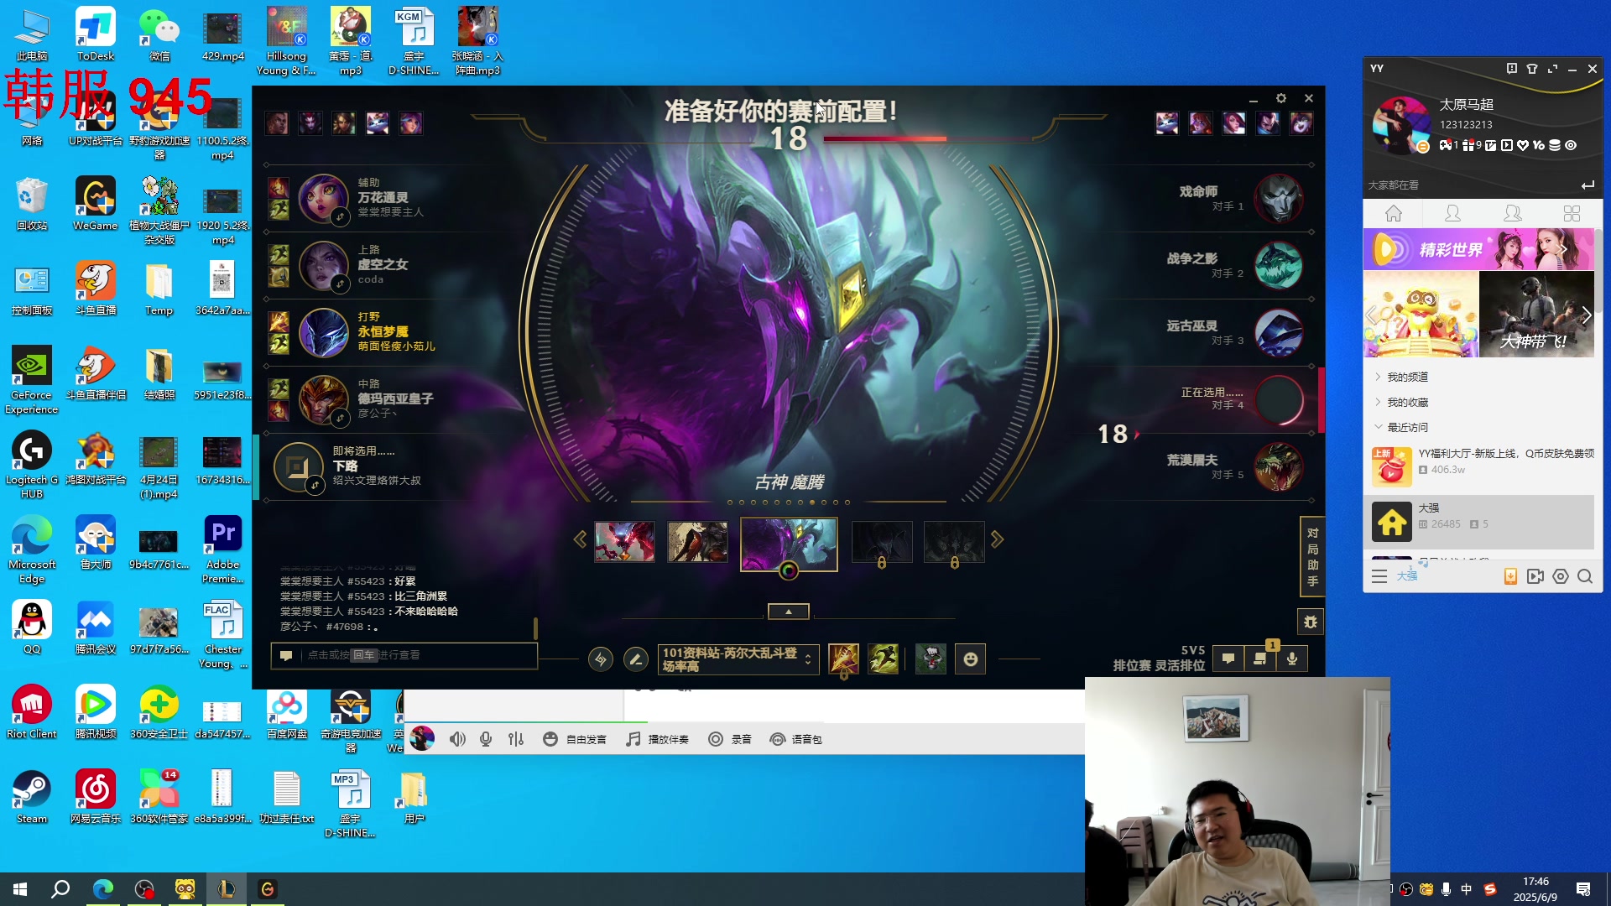Switch the 中 input method indicator
This screenshot has height=906, width=1611.
click(x=1467, y=889)
